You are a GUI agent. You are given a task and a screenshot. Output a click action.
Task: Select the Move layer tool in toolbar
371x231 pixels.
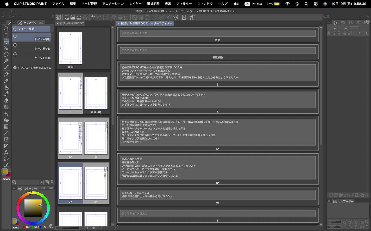pyautogui.click(x=6, y=42)
